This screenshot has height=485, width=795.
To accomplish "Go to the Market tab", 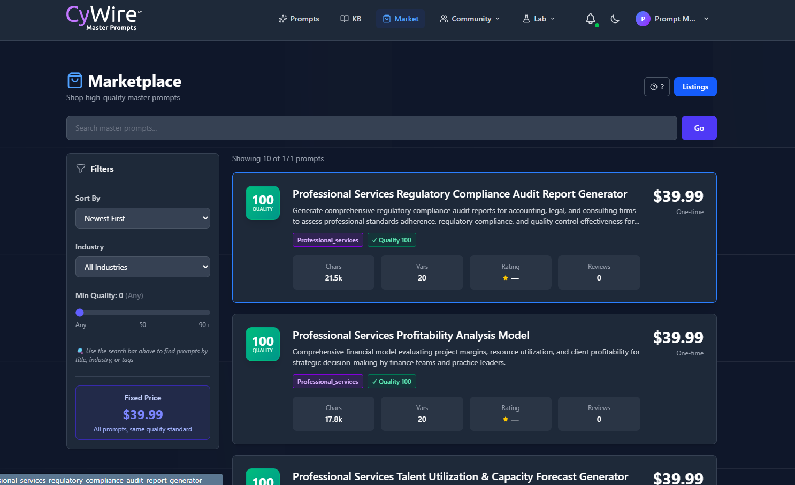I will coord(401,19).
